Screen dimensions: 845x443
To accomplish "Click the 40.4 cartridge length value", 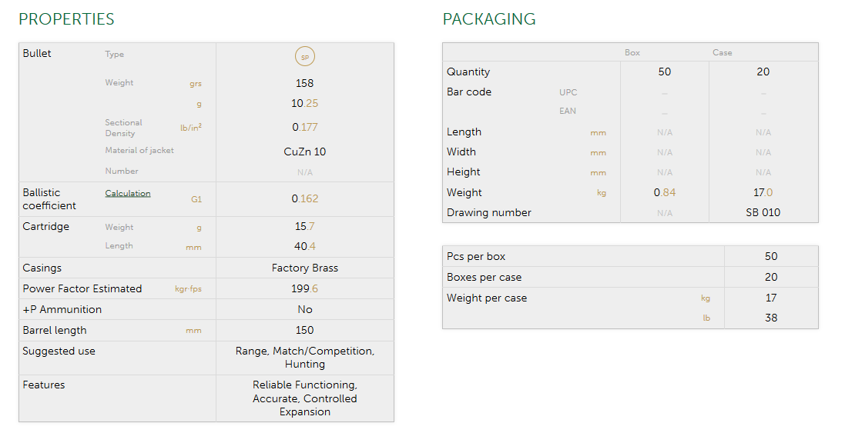I will coord(305,246).
